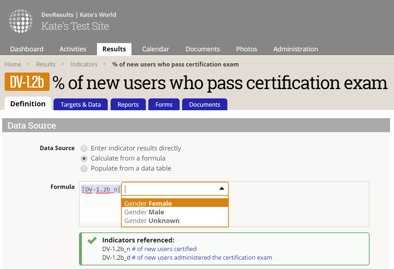
Task: Open the Administration menu
Action: coord(296,49)
